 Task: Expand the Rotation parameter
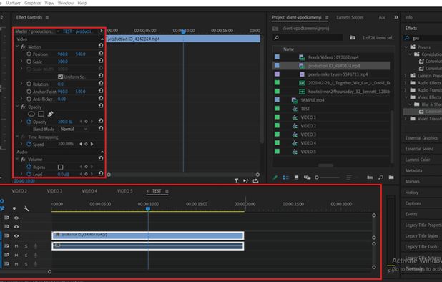point(21,84)
